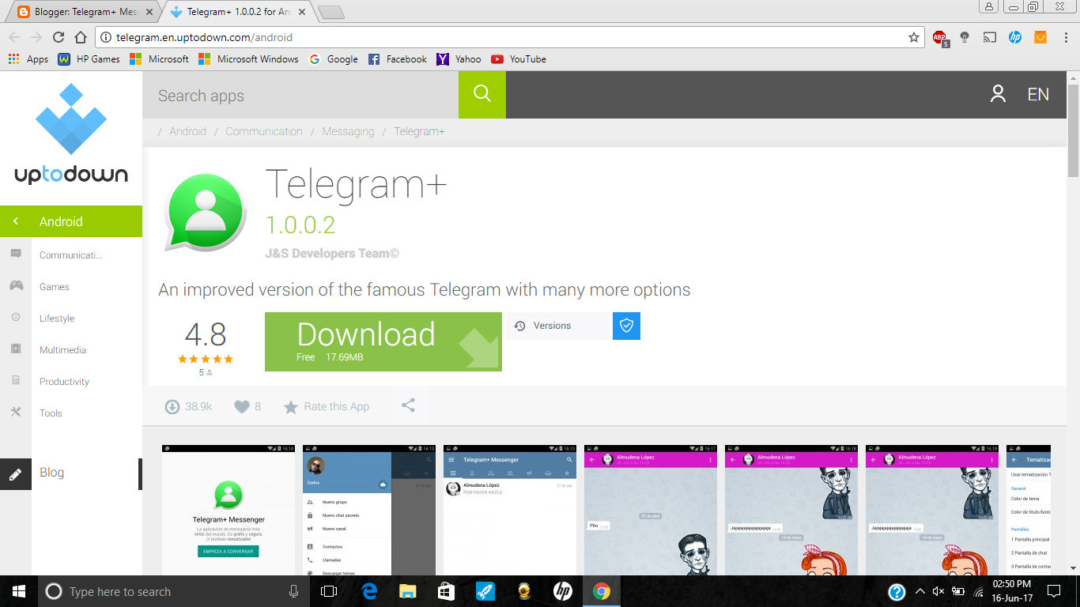Click the Productivity document sidebar icon

[16, 380]
